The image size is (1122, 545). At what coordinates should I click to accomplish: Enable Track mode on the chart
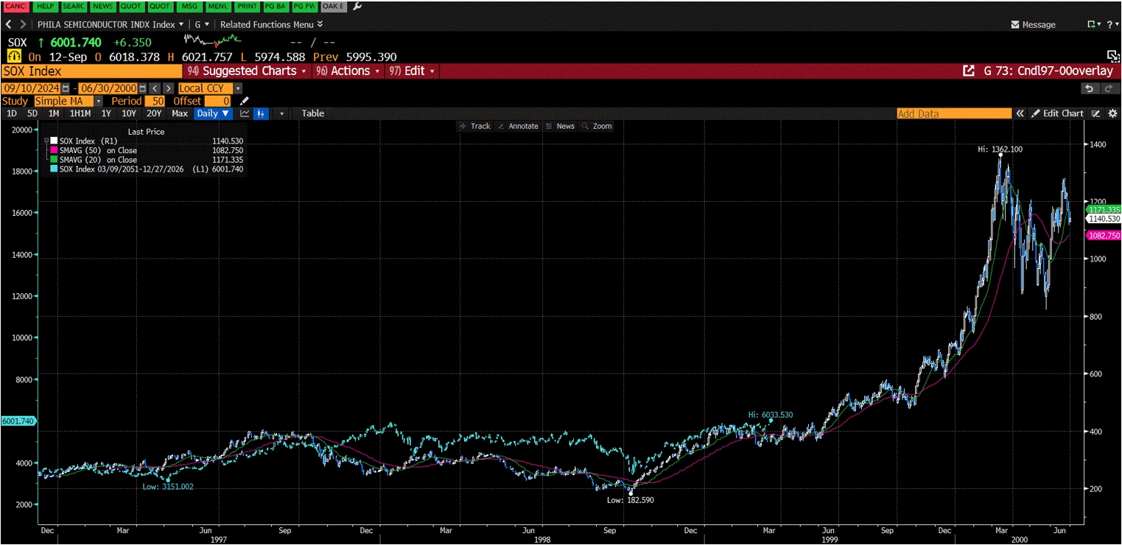tap(475, 126)
